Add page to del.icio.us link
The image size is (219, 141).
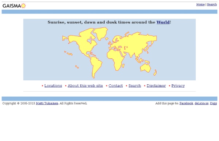pyautogui.click(x=201, y=103)
